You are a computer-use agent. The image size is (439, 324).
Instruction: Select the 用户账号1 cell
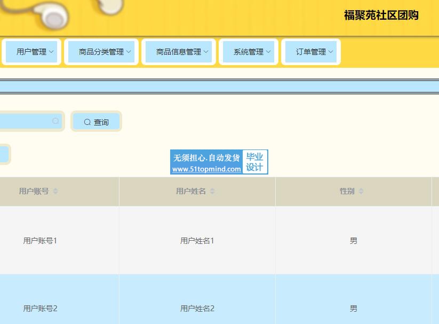pos(59,241)
